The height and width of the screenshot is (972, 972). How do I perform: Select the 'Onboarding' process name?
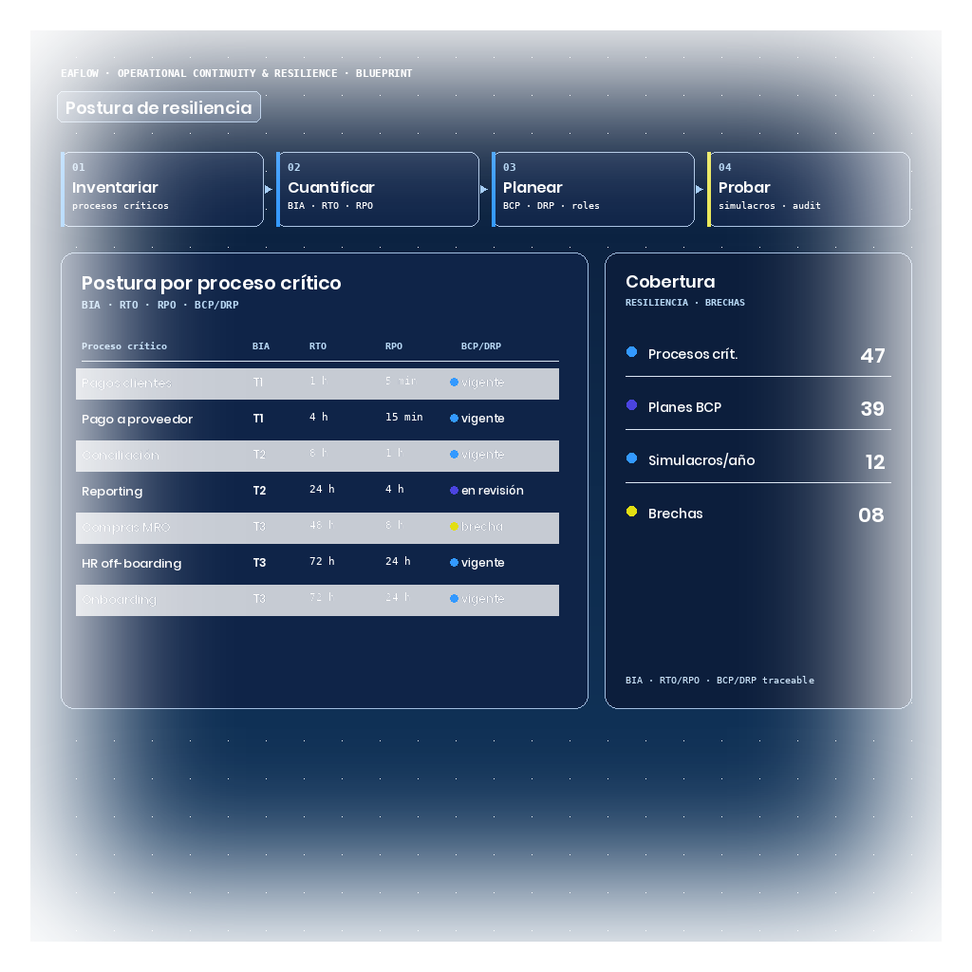tap(119, 599)
